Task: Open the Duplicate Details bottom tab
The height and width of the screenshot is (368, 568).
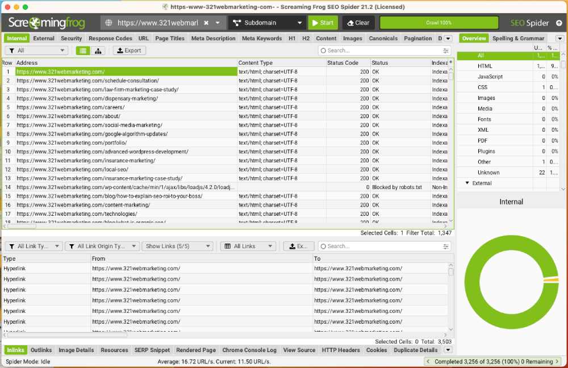Action: point(416,350)
